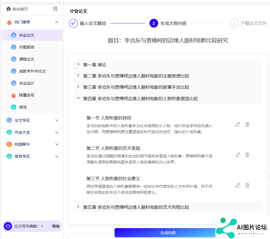Click the 论文写作篇数: 1 label

coord(28,226)
